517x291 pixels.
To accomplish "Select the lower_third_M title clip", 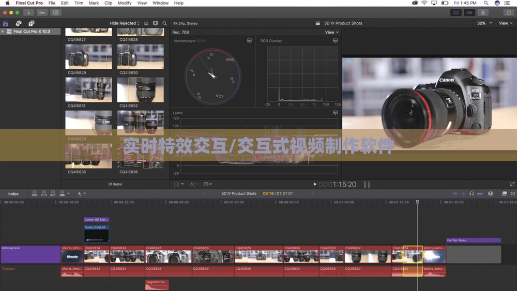I will tap(96, 233).
